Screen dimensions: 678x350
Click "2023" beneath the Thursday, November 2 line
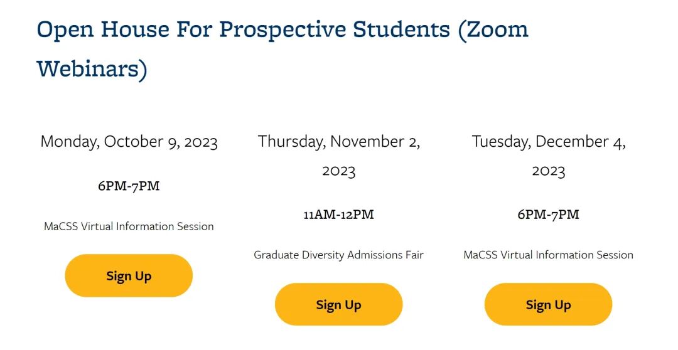[338, 171]
